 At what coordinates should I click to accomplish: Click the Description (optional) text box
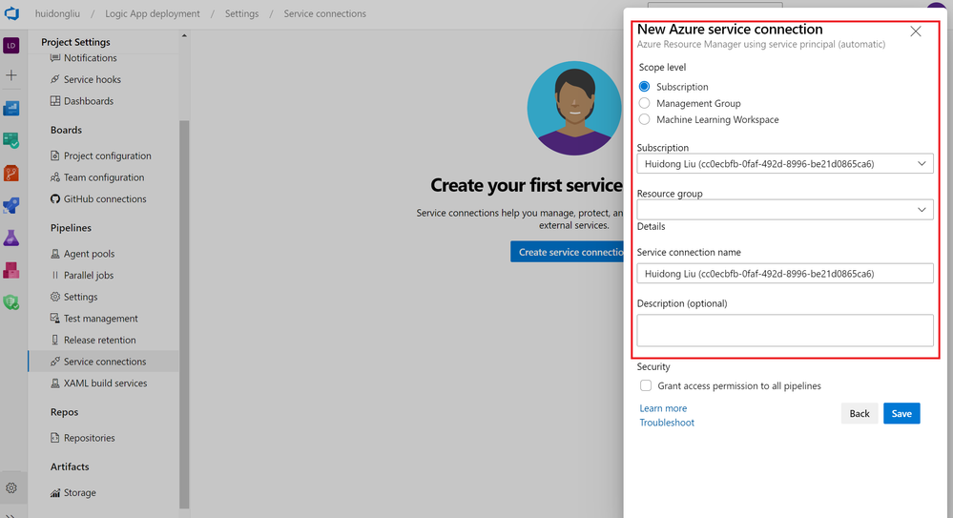tap(785, 330)
